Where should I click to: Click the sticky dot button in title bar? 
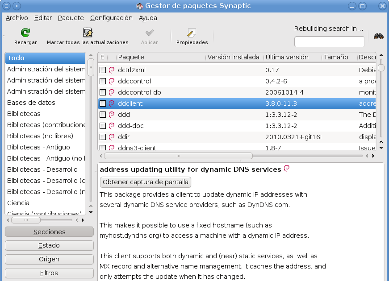[17, 6]
